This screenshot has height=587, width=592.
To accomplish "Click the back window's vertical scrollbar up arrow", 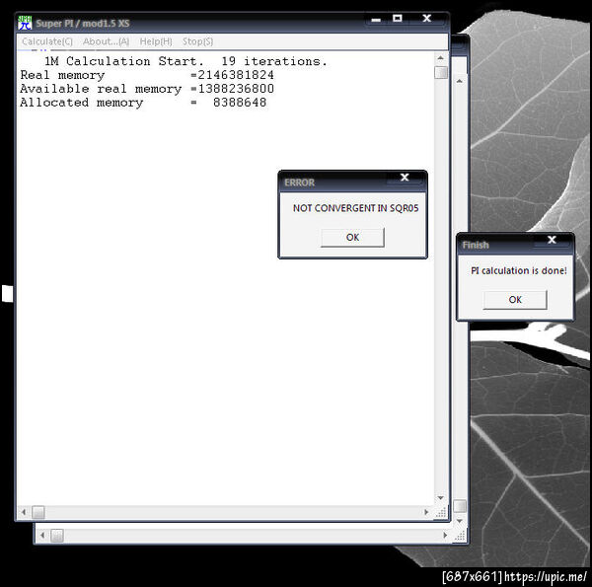I will (460, 81).
